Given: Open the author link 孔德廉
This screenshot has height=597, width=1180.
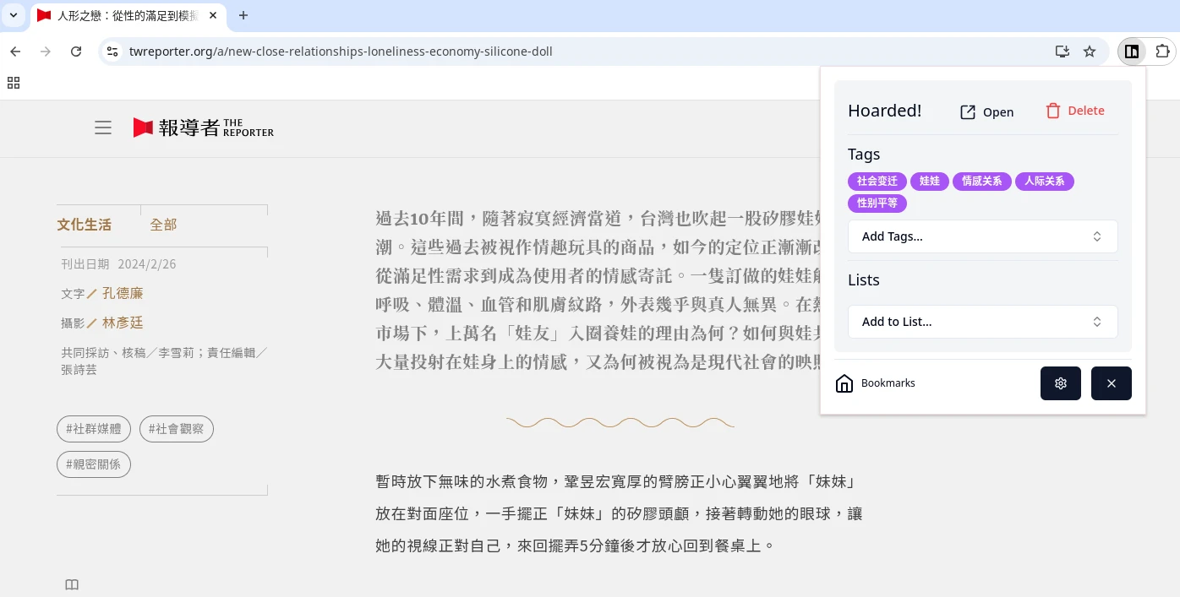Looking at the screenshot, I should point(123,293).
